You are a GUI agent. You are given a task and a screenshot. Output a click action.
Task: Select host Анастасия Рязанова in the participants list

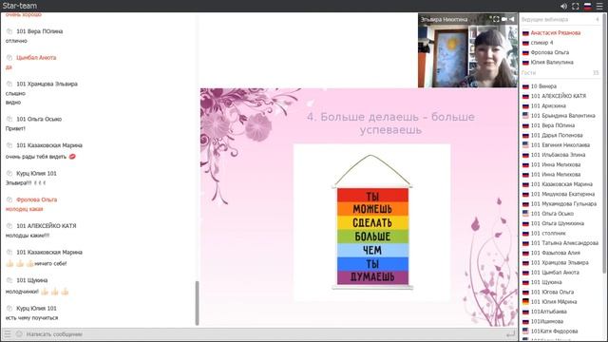(x=555, y=33)
